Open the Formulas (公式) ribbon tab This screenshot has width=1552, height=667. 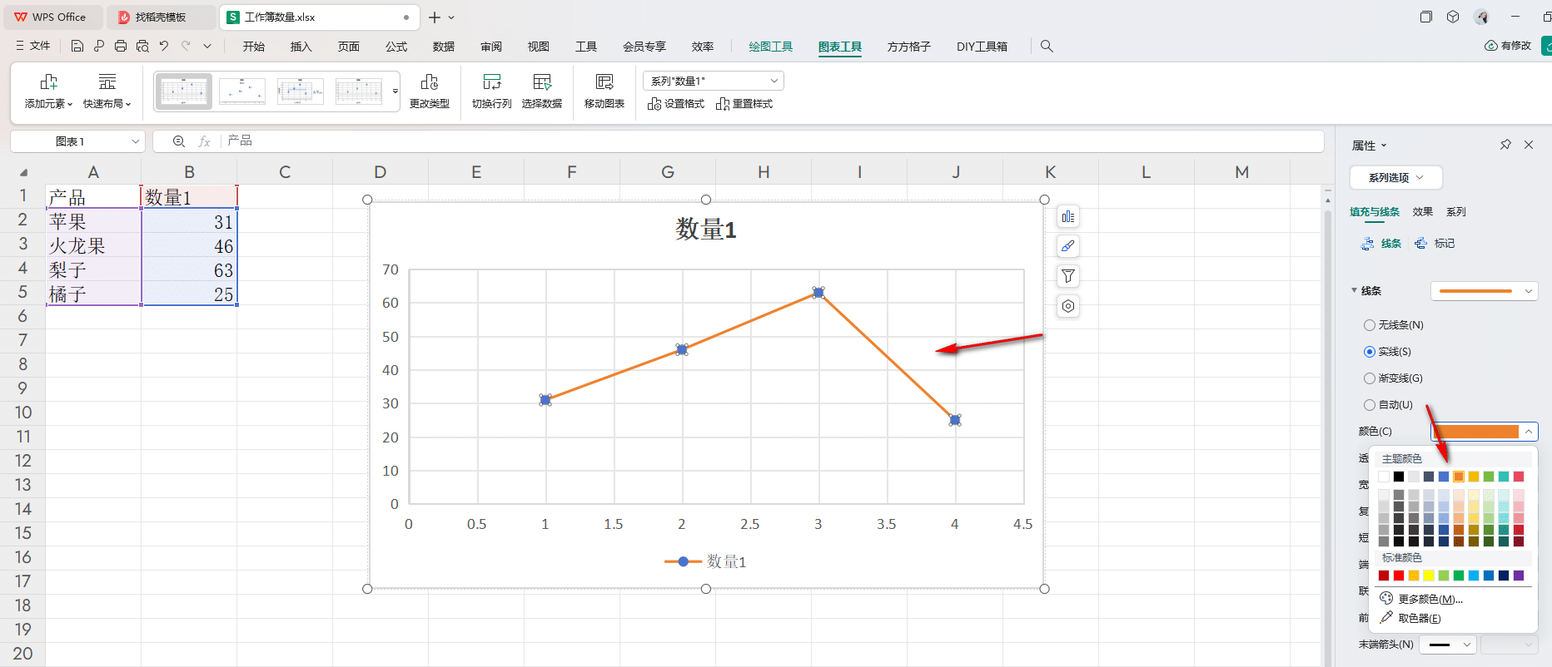pyautogui.click(x=396, y=47)
